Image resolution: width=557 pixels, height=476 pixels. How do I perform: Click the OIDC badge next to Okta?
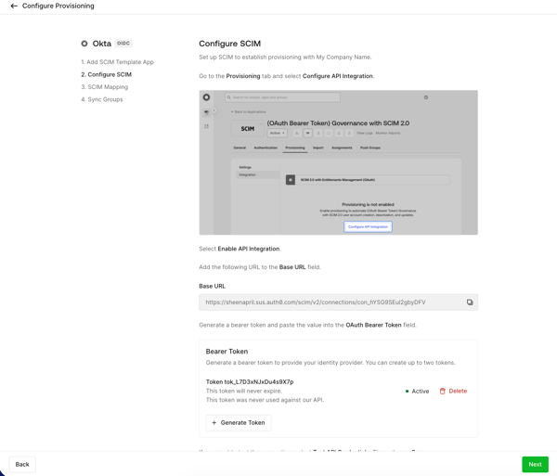(x=123, y=44)
